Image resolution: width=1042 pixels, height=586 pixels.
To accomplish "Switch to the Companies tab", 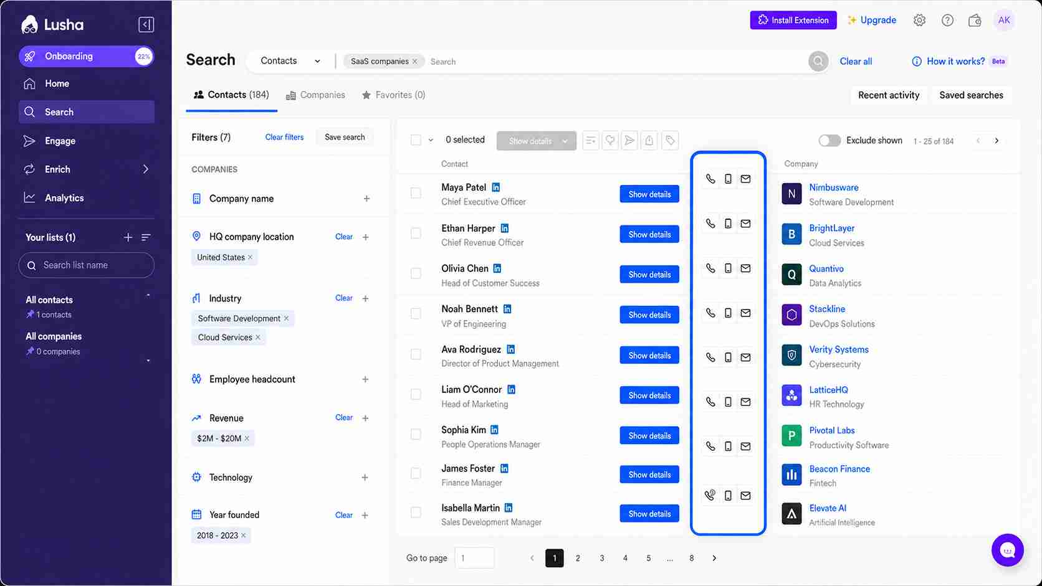I will (315, 95).
